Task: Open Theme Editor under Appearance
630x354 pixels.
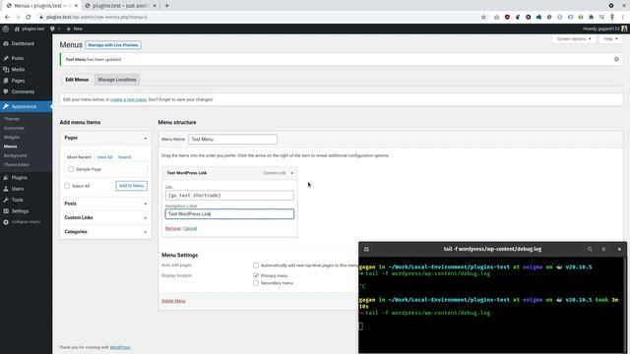Action: [17, 165]
